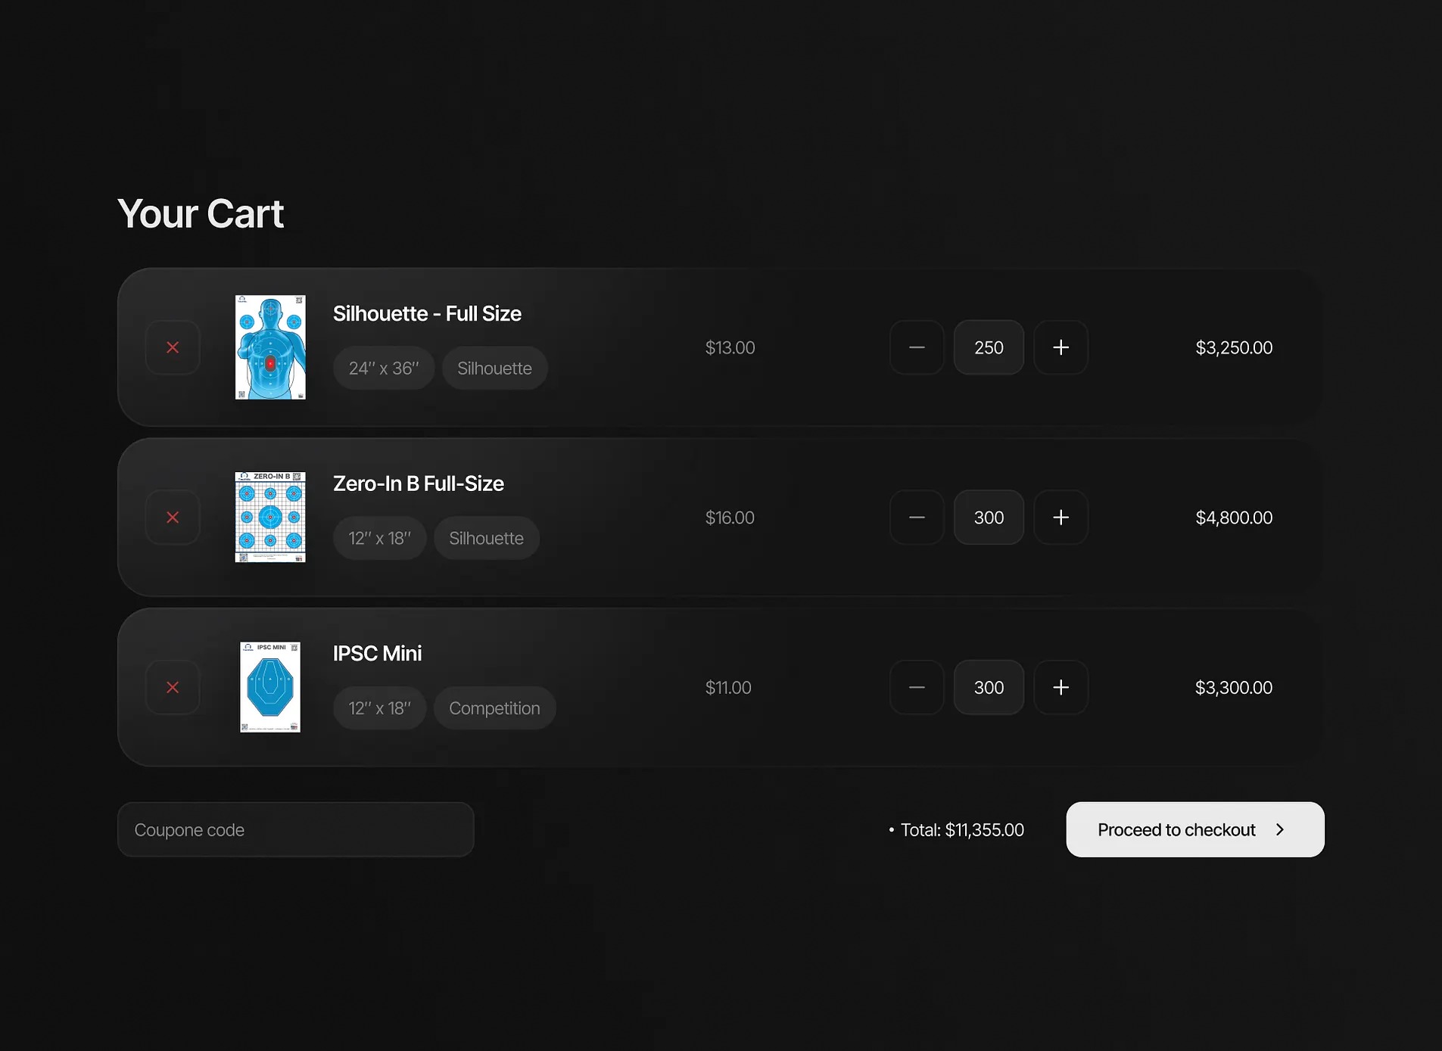Open the Silhouette - Full Size title
Viewport: 1442px width, 1051px height.
pos(427,314)
